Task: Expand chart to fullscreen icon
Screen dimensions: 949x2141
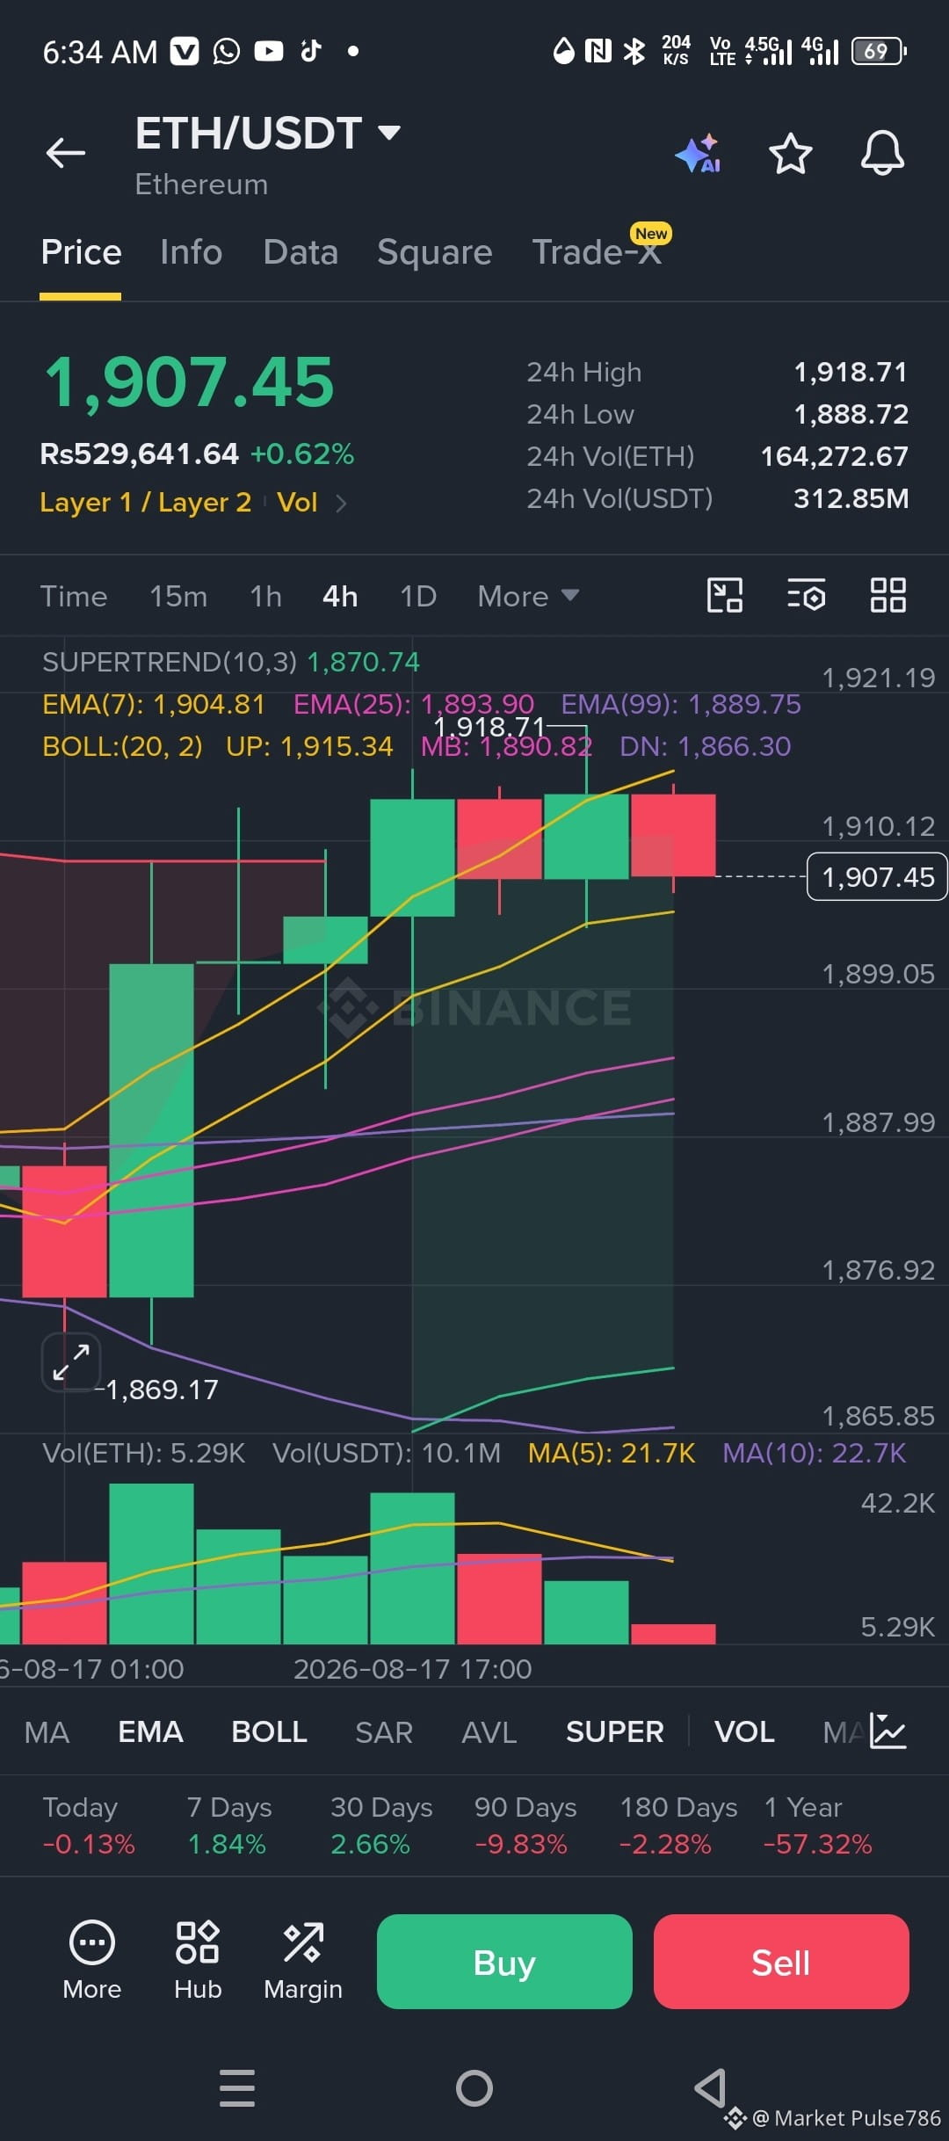Action: (71, 1362)
